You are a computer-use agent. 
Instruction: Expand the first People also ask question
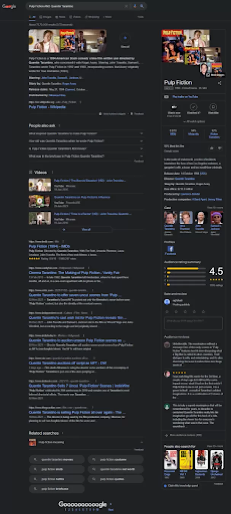point(86,134)
